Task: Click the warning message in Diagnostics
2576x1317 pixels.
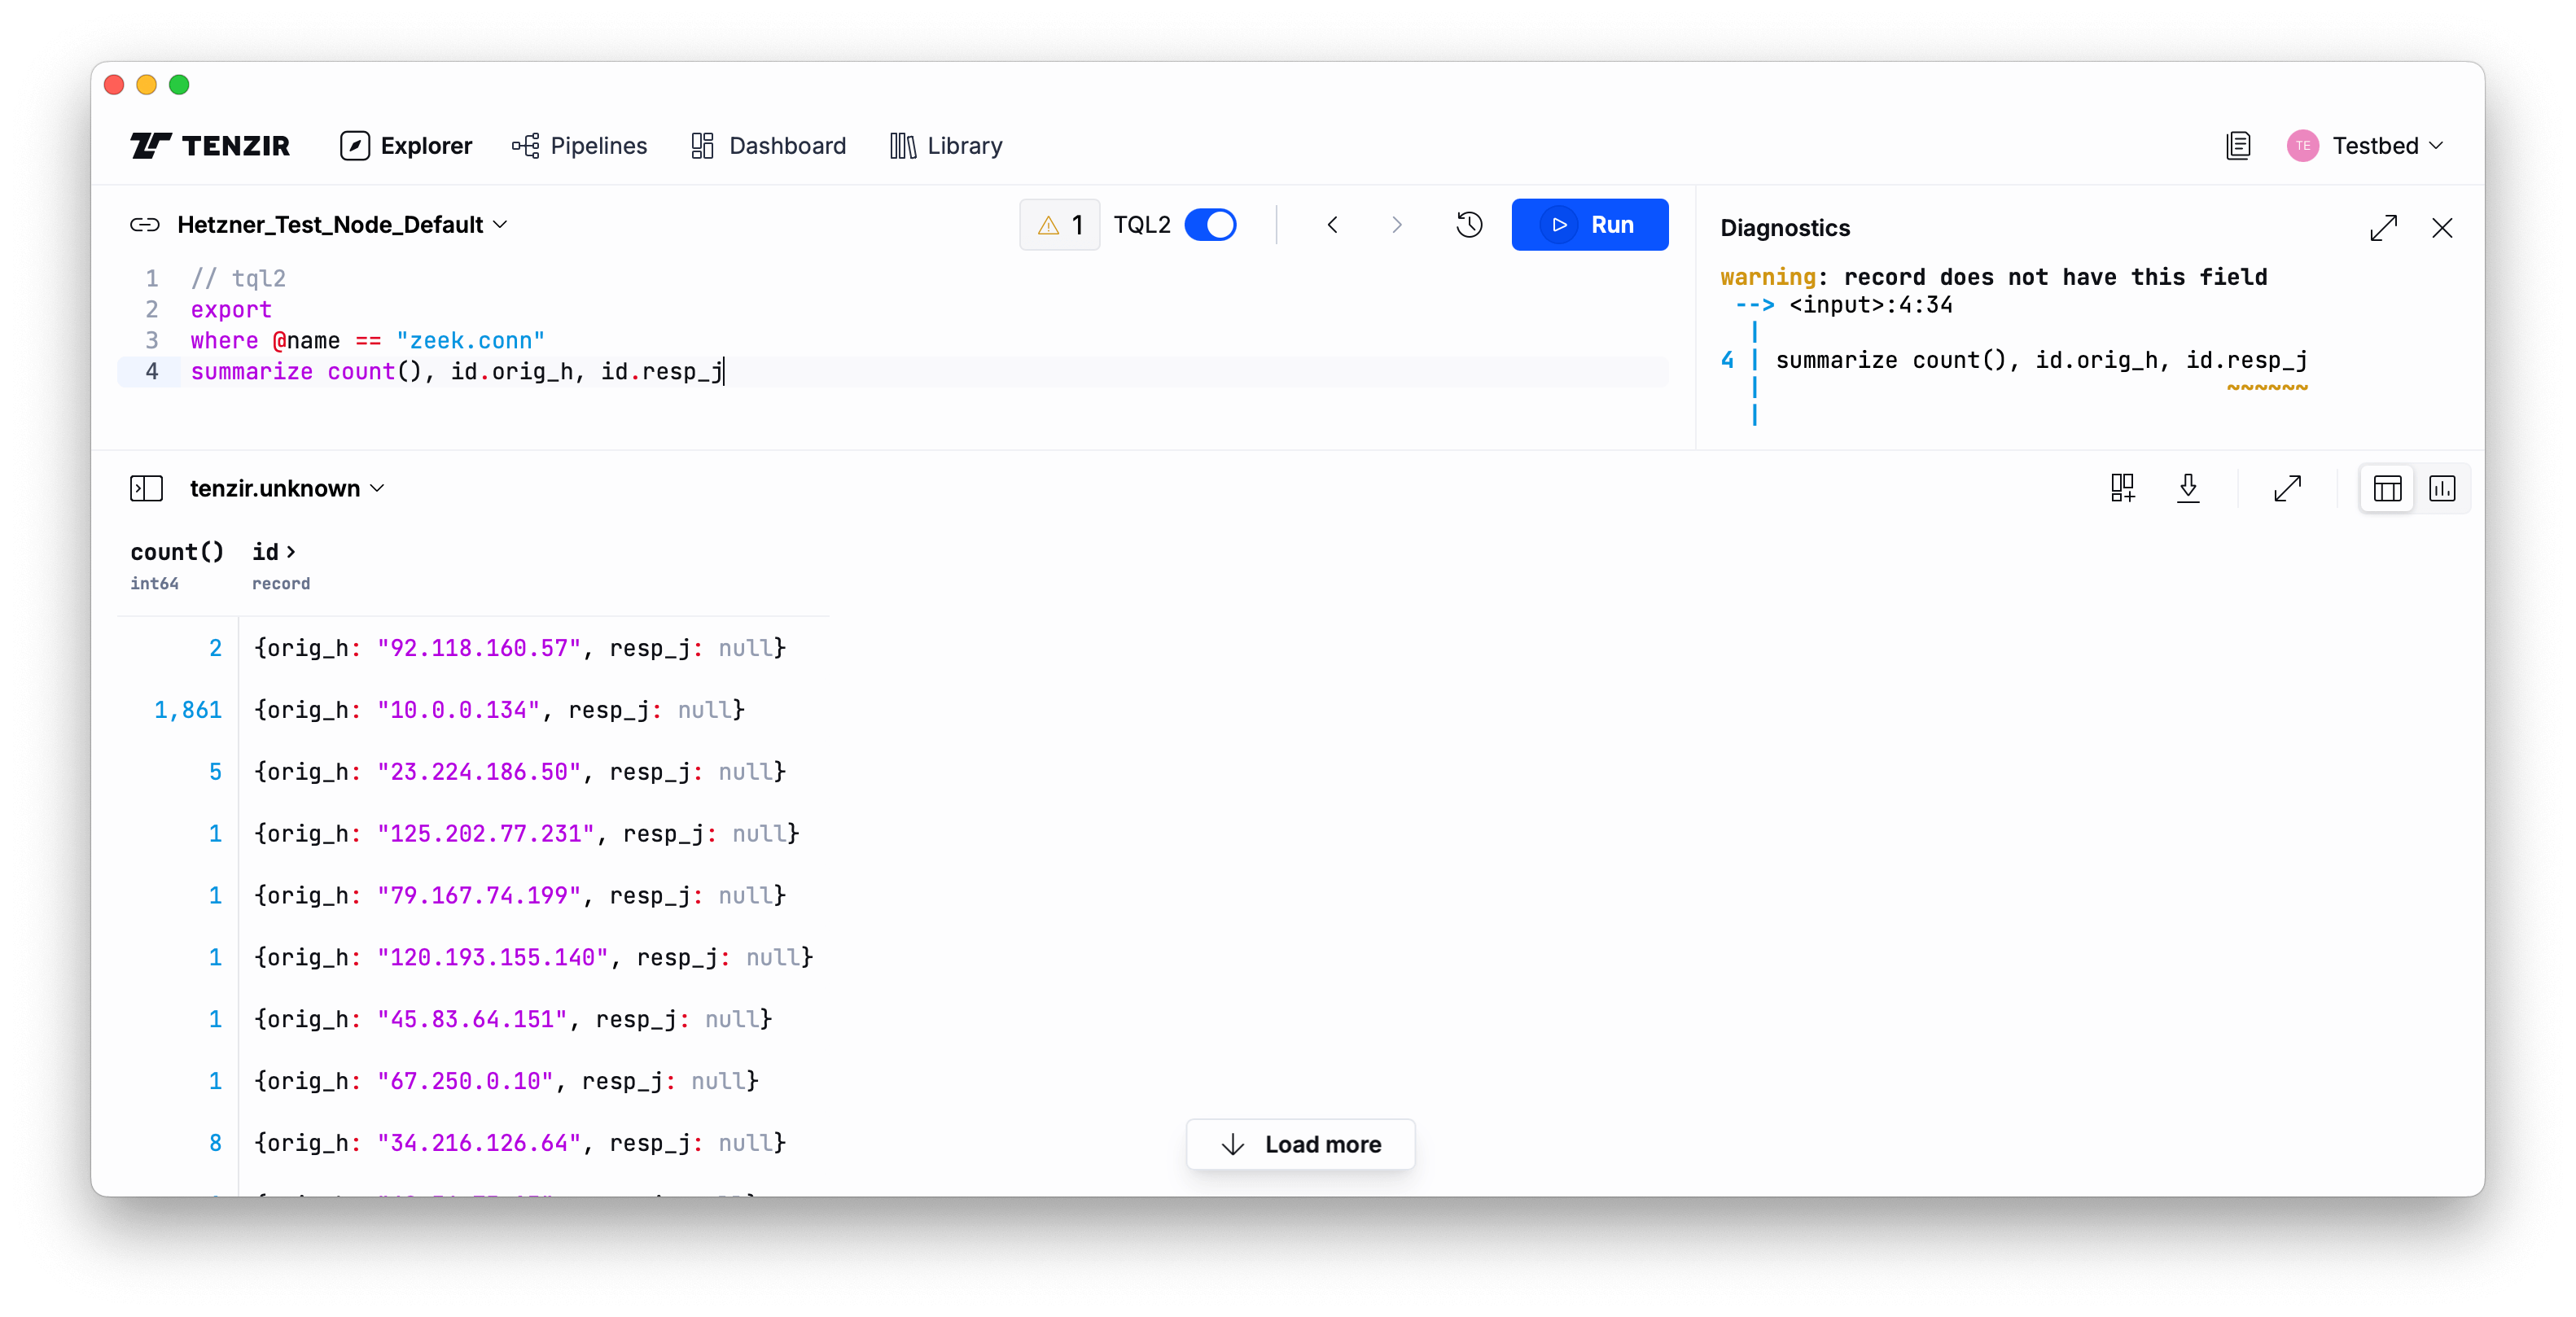Action: click(1993, 277)
